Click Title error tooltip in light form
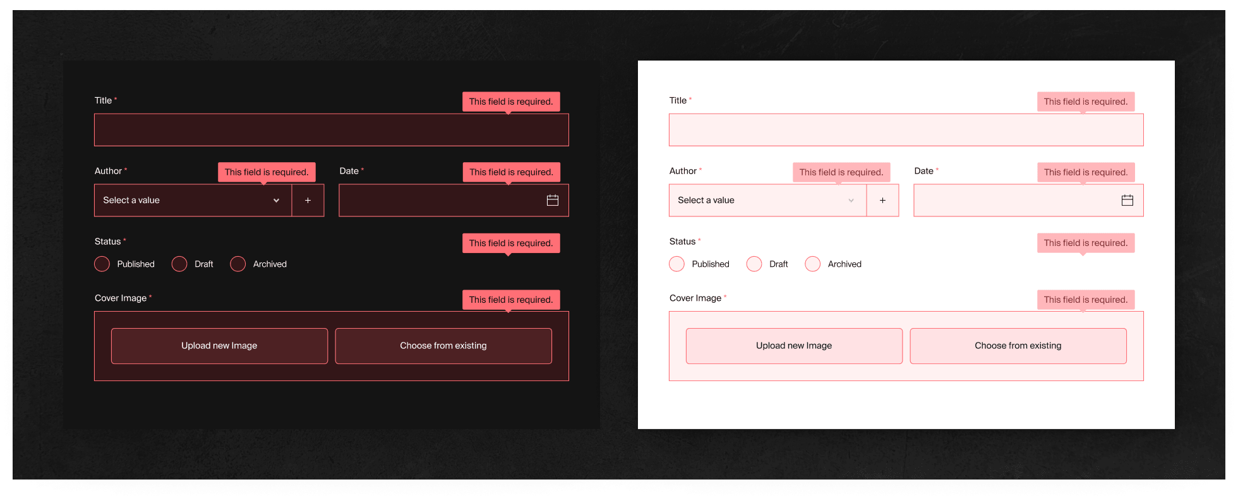Screen dimensions: 1238x499 (1086, 102)
